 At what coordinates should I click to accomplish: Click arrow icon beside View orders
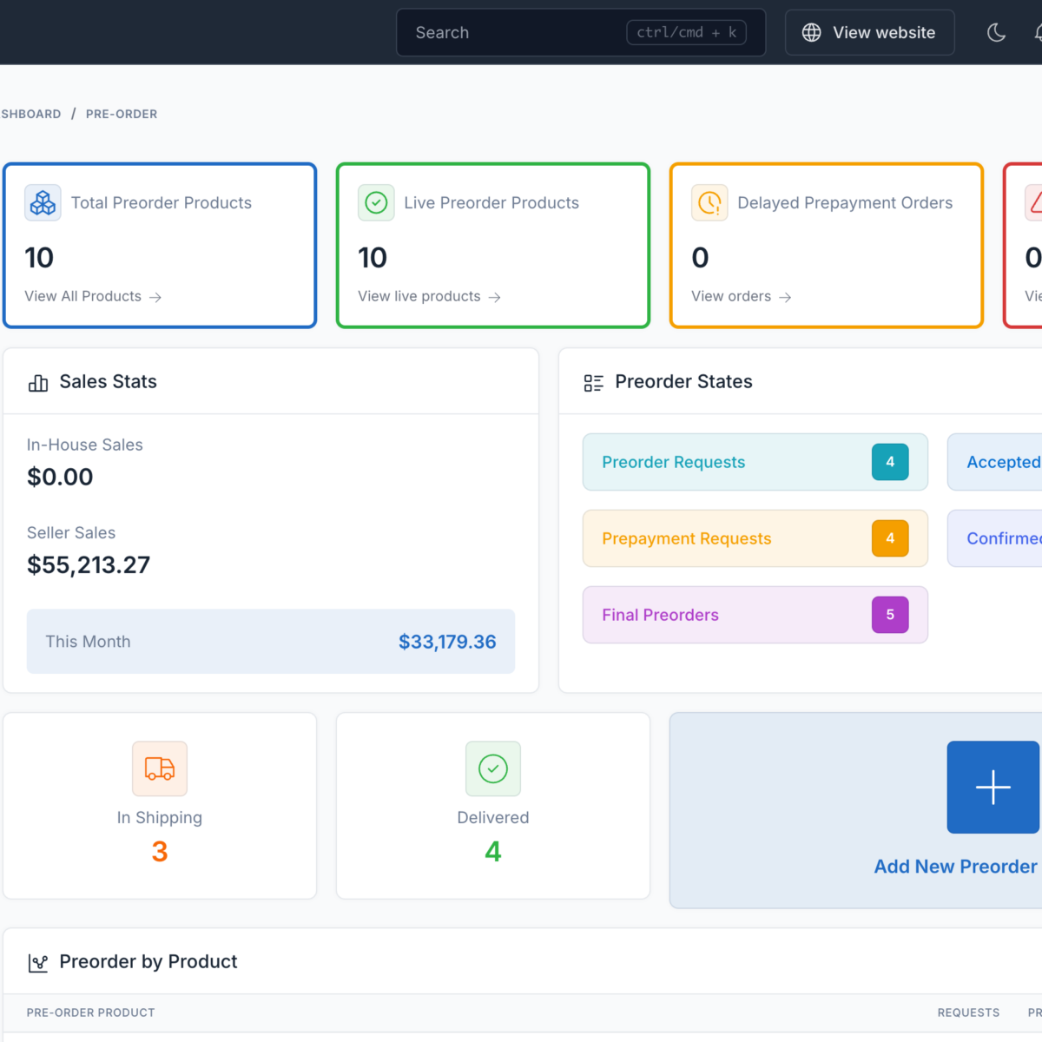pyautogui.click(x=785, y=297)
